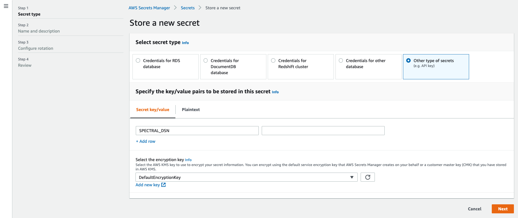The image size is (518, 218).
Task: Open Info link for key/value pairs heading
Action: (x=275, y=92)
